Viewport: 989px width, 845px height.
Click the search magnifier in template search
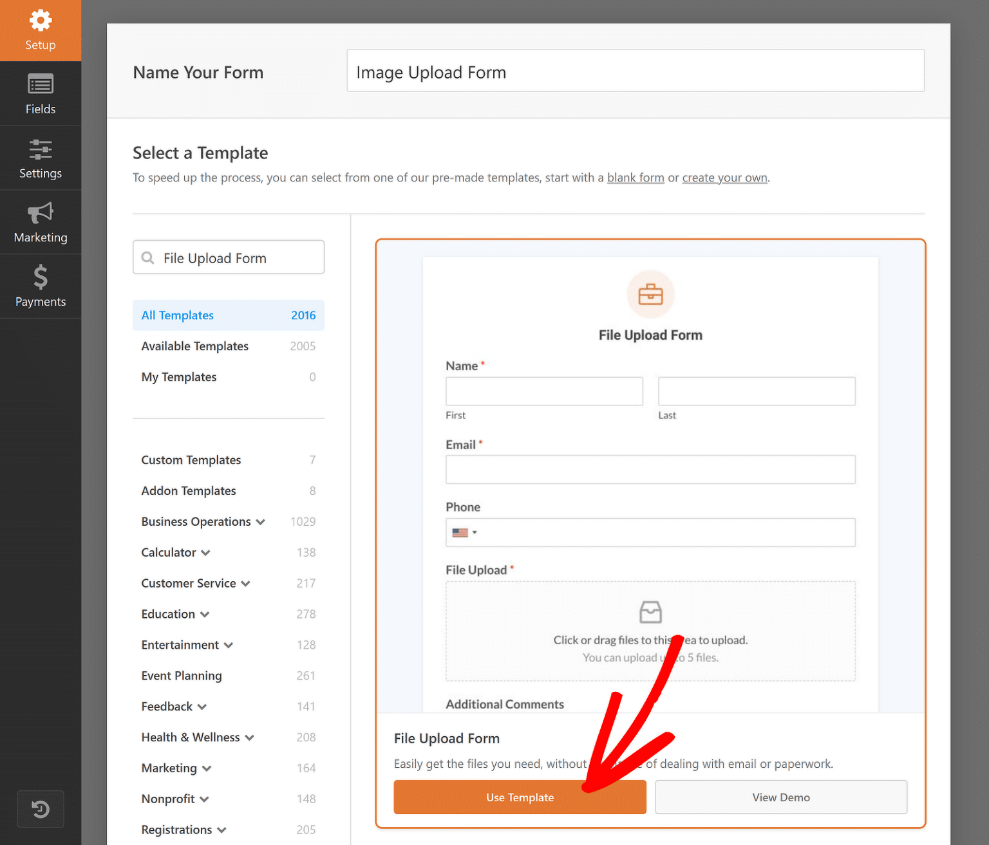pyautogui.click(x=149, y=257)
